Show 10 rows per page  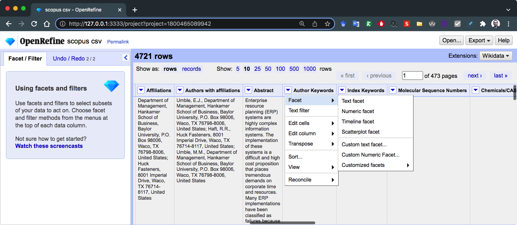(247, 69)
